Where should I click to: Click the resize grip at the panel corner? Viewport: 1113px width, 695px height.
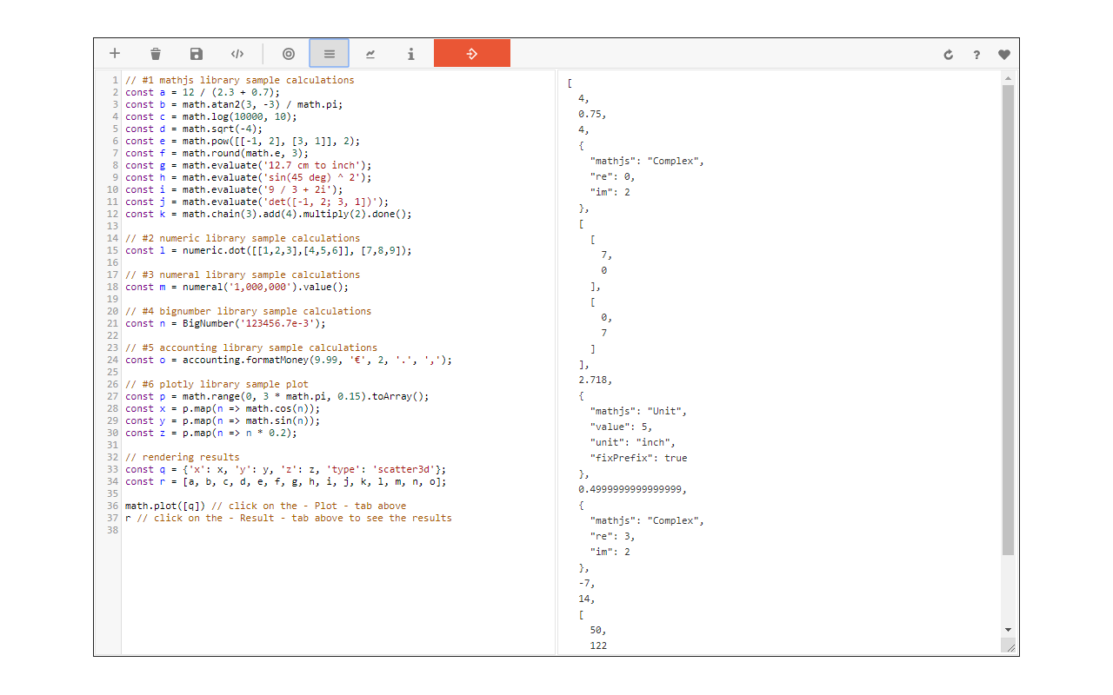(x=1009, y=646)
